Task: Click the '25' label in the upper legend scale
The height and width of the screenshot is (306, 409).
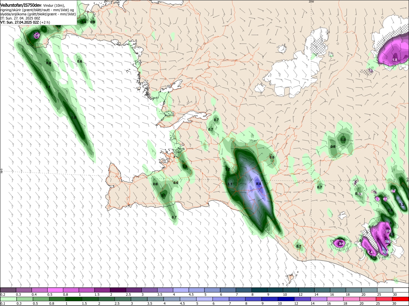Action: (380, 294)
